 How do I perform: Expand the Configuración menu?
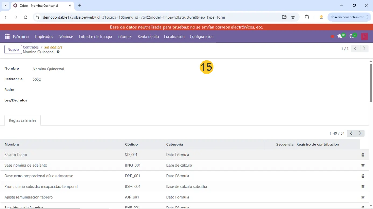[201, 36]
